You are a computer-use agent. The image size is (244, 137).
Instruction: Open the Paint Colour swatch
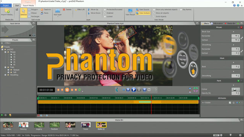point(236,89)
